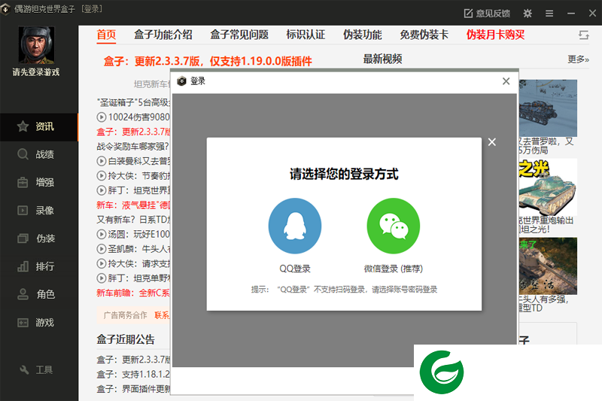
Task: Click the green leaf logo overlay
Action: click(x=442, y=372)
